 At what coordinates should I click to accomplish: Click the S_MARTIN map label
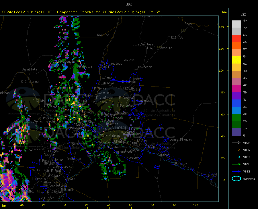[x=119, y=128]
